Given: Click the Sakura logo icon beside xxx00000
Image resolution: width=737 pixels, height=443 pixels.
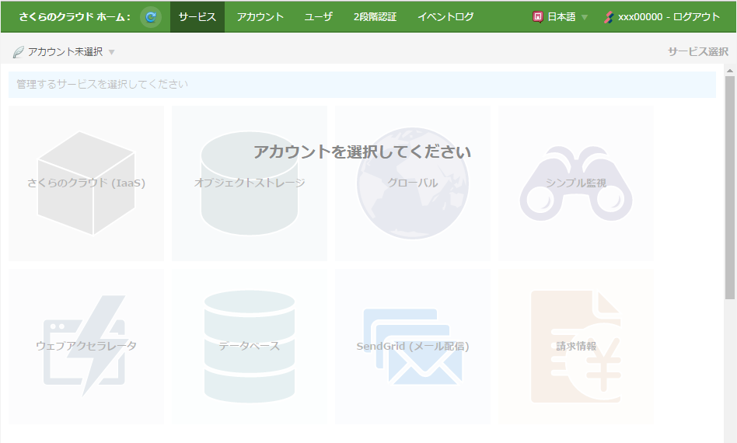Looking at the screenshot, I should [609, 17].
